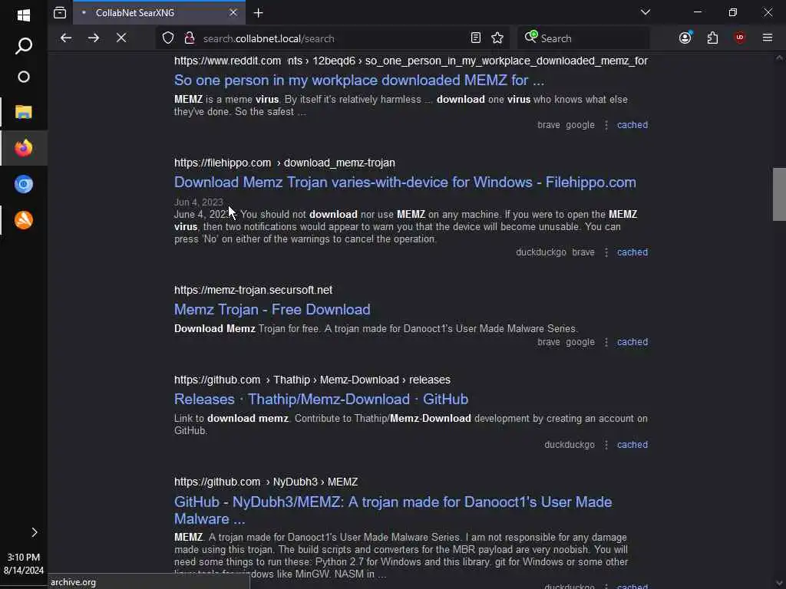Image resolution: width=786 pixels, height=589 pixels.
Task: Bookmark this page with the star
Action: tap(497, 38)
